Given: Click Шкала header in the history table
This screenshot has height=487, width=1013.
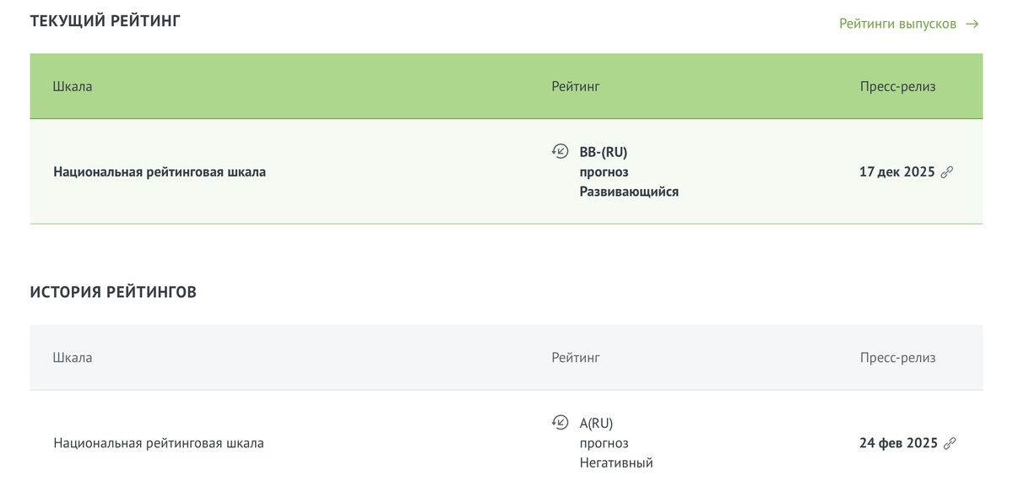Looking at the screenshot, I should 73,357.
